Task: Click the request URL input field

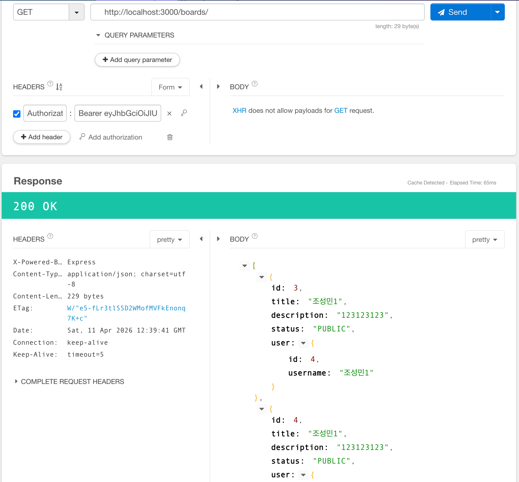Action: click(257, 12)
